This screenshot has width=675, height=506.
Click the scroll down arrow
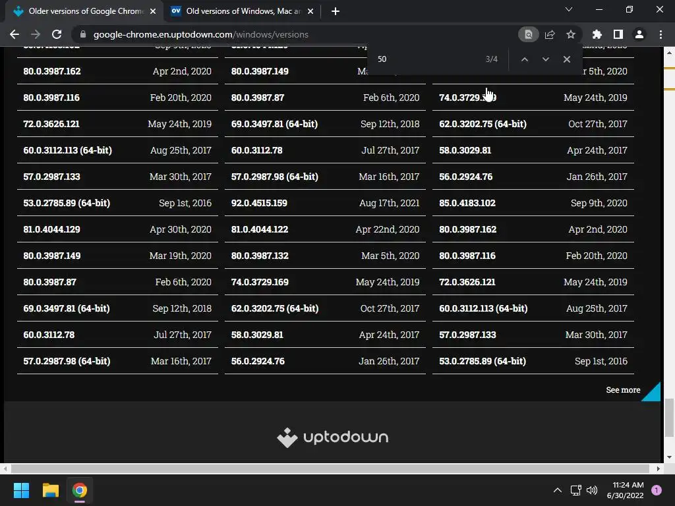coord(669,457)
